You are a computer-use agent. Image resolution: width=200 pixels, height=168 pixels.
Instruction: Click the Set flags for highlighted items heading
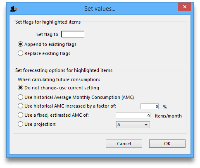(48, 22)
